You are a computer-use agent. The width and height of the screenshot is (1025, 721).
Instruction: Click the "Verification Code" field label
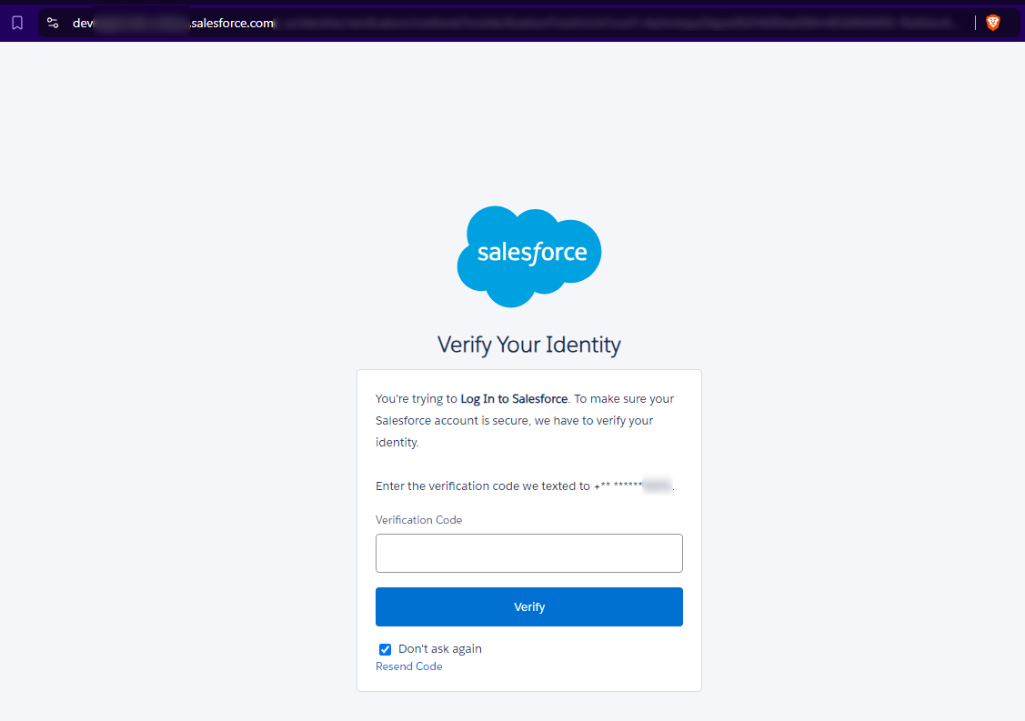(418, 520)
